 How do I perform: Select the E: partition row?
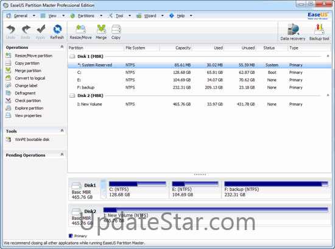click(x=200, y=80)
